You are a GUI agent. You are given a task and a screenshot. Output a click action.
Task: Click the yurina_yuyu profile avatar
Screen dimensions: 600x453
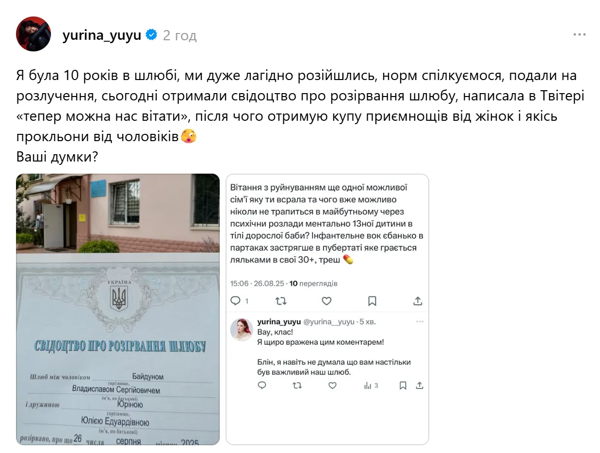(33, 34)
